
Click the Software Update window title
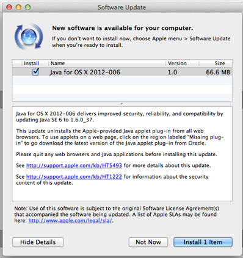point(121,7)
